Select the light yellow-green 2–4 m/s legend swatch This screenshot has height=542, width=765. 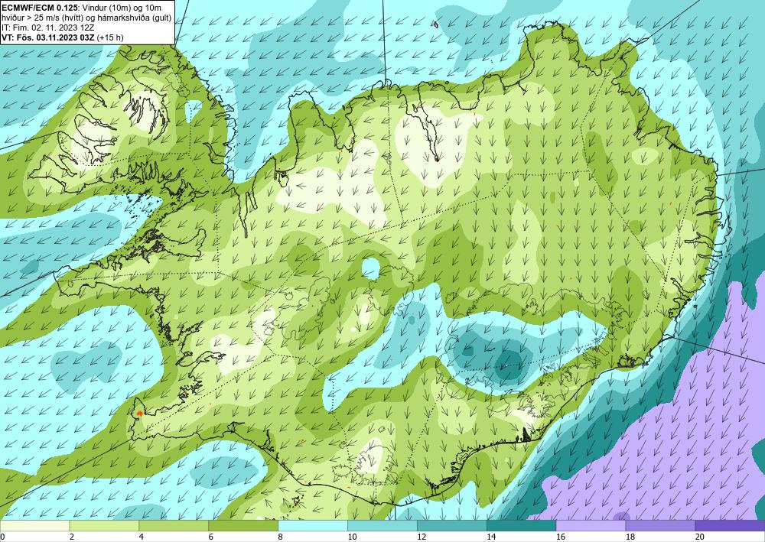pos(104,526)
